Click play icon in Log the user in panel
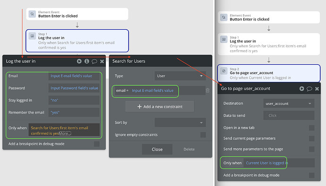Screen dimensions: 326x186 coord(79,61)
